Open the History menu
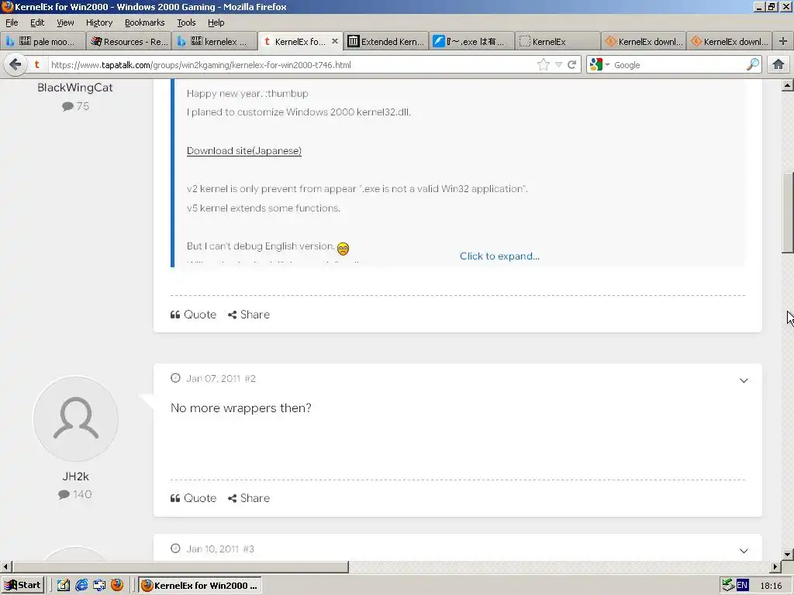 (x=99, y=22)
